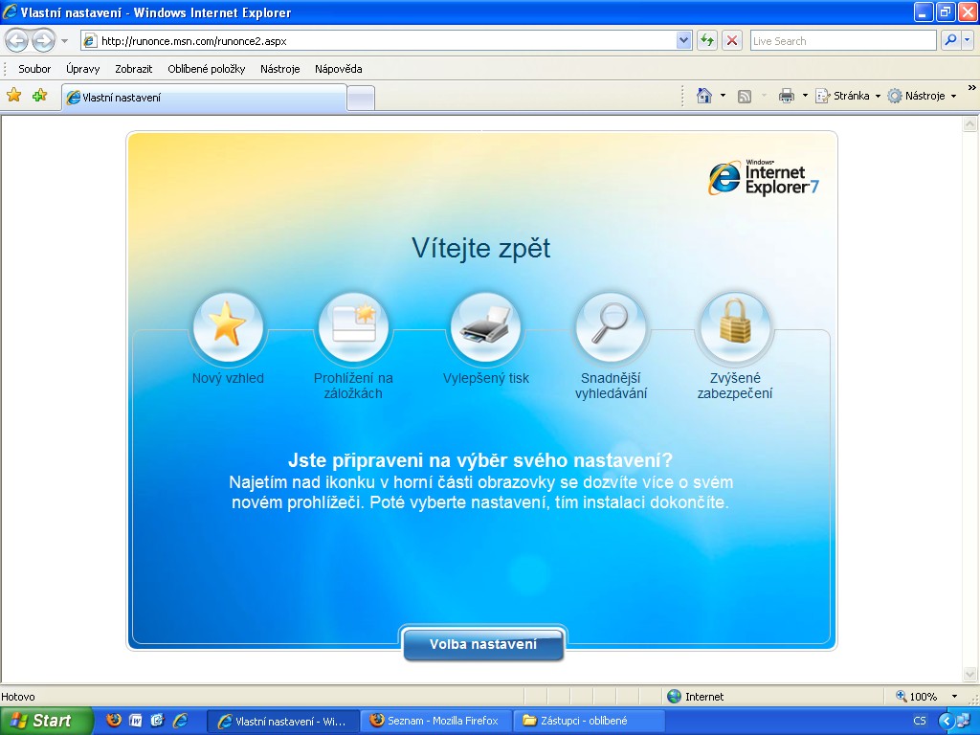Open the Nástroje menu in menu bar
This screenshot has height=735, width=980.
tap(280, 69)
